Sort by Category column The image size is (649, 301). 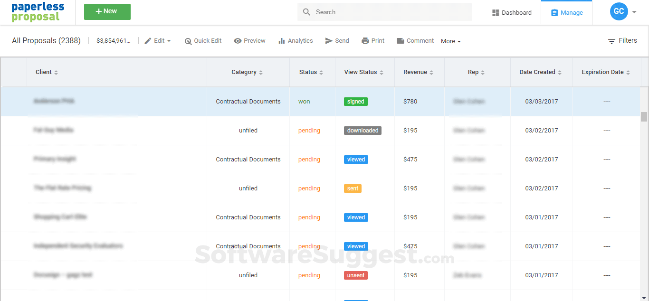tap(247, 72)
